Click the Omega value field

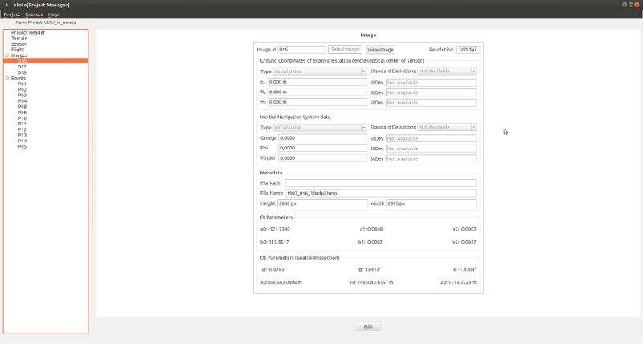322,138
